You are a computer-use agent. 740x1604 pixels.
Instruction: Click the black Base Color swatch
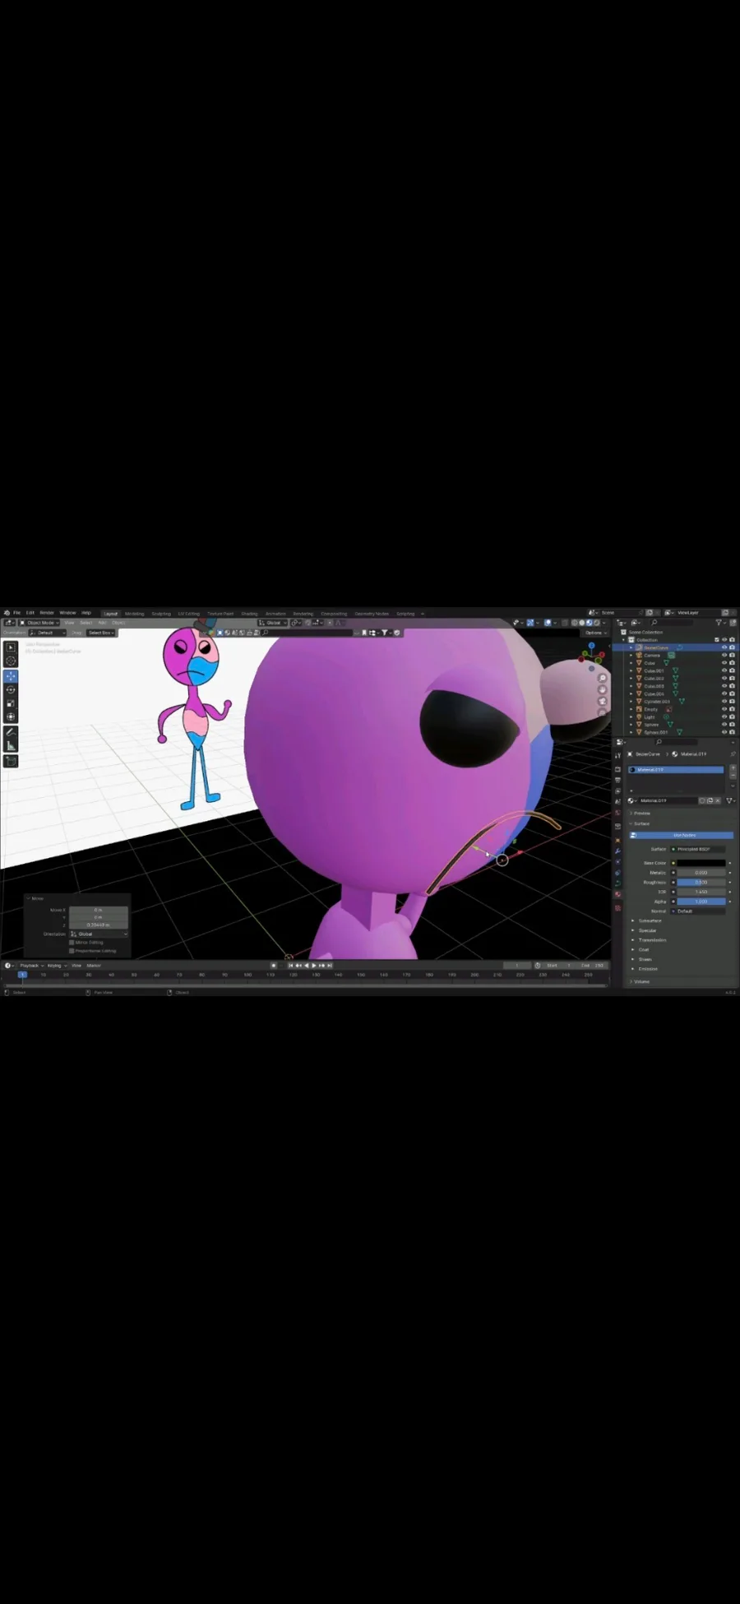(x=701, y=863)
